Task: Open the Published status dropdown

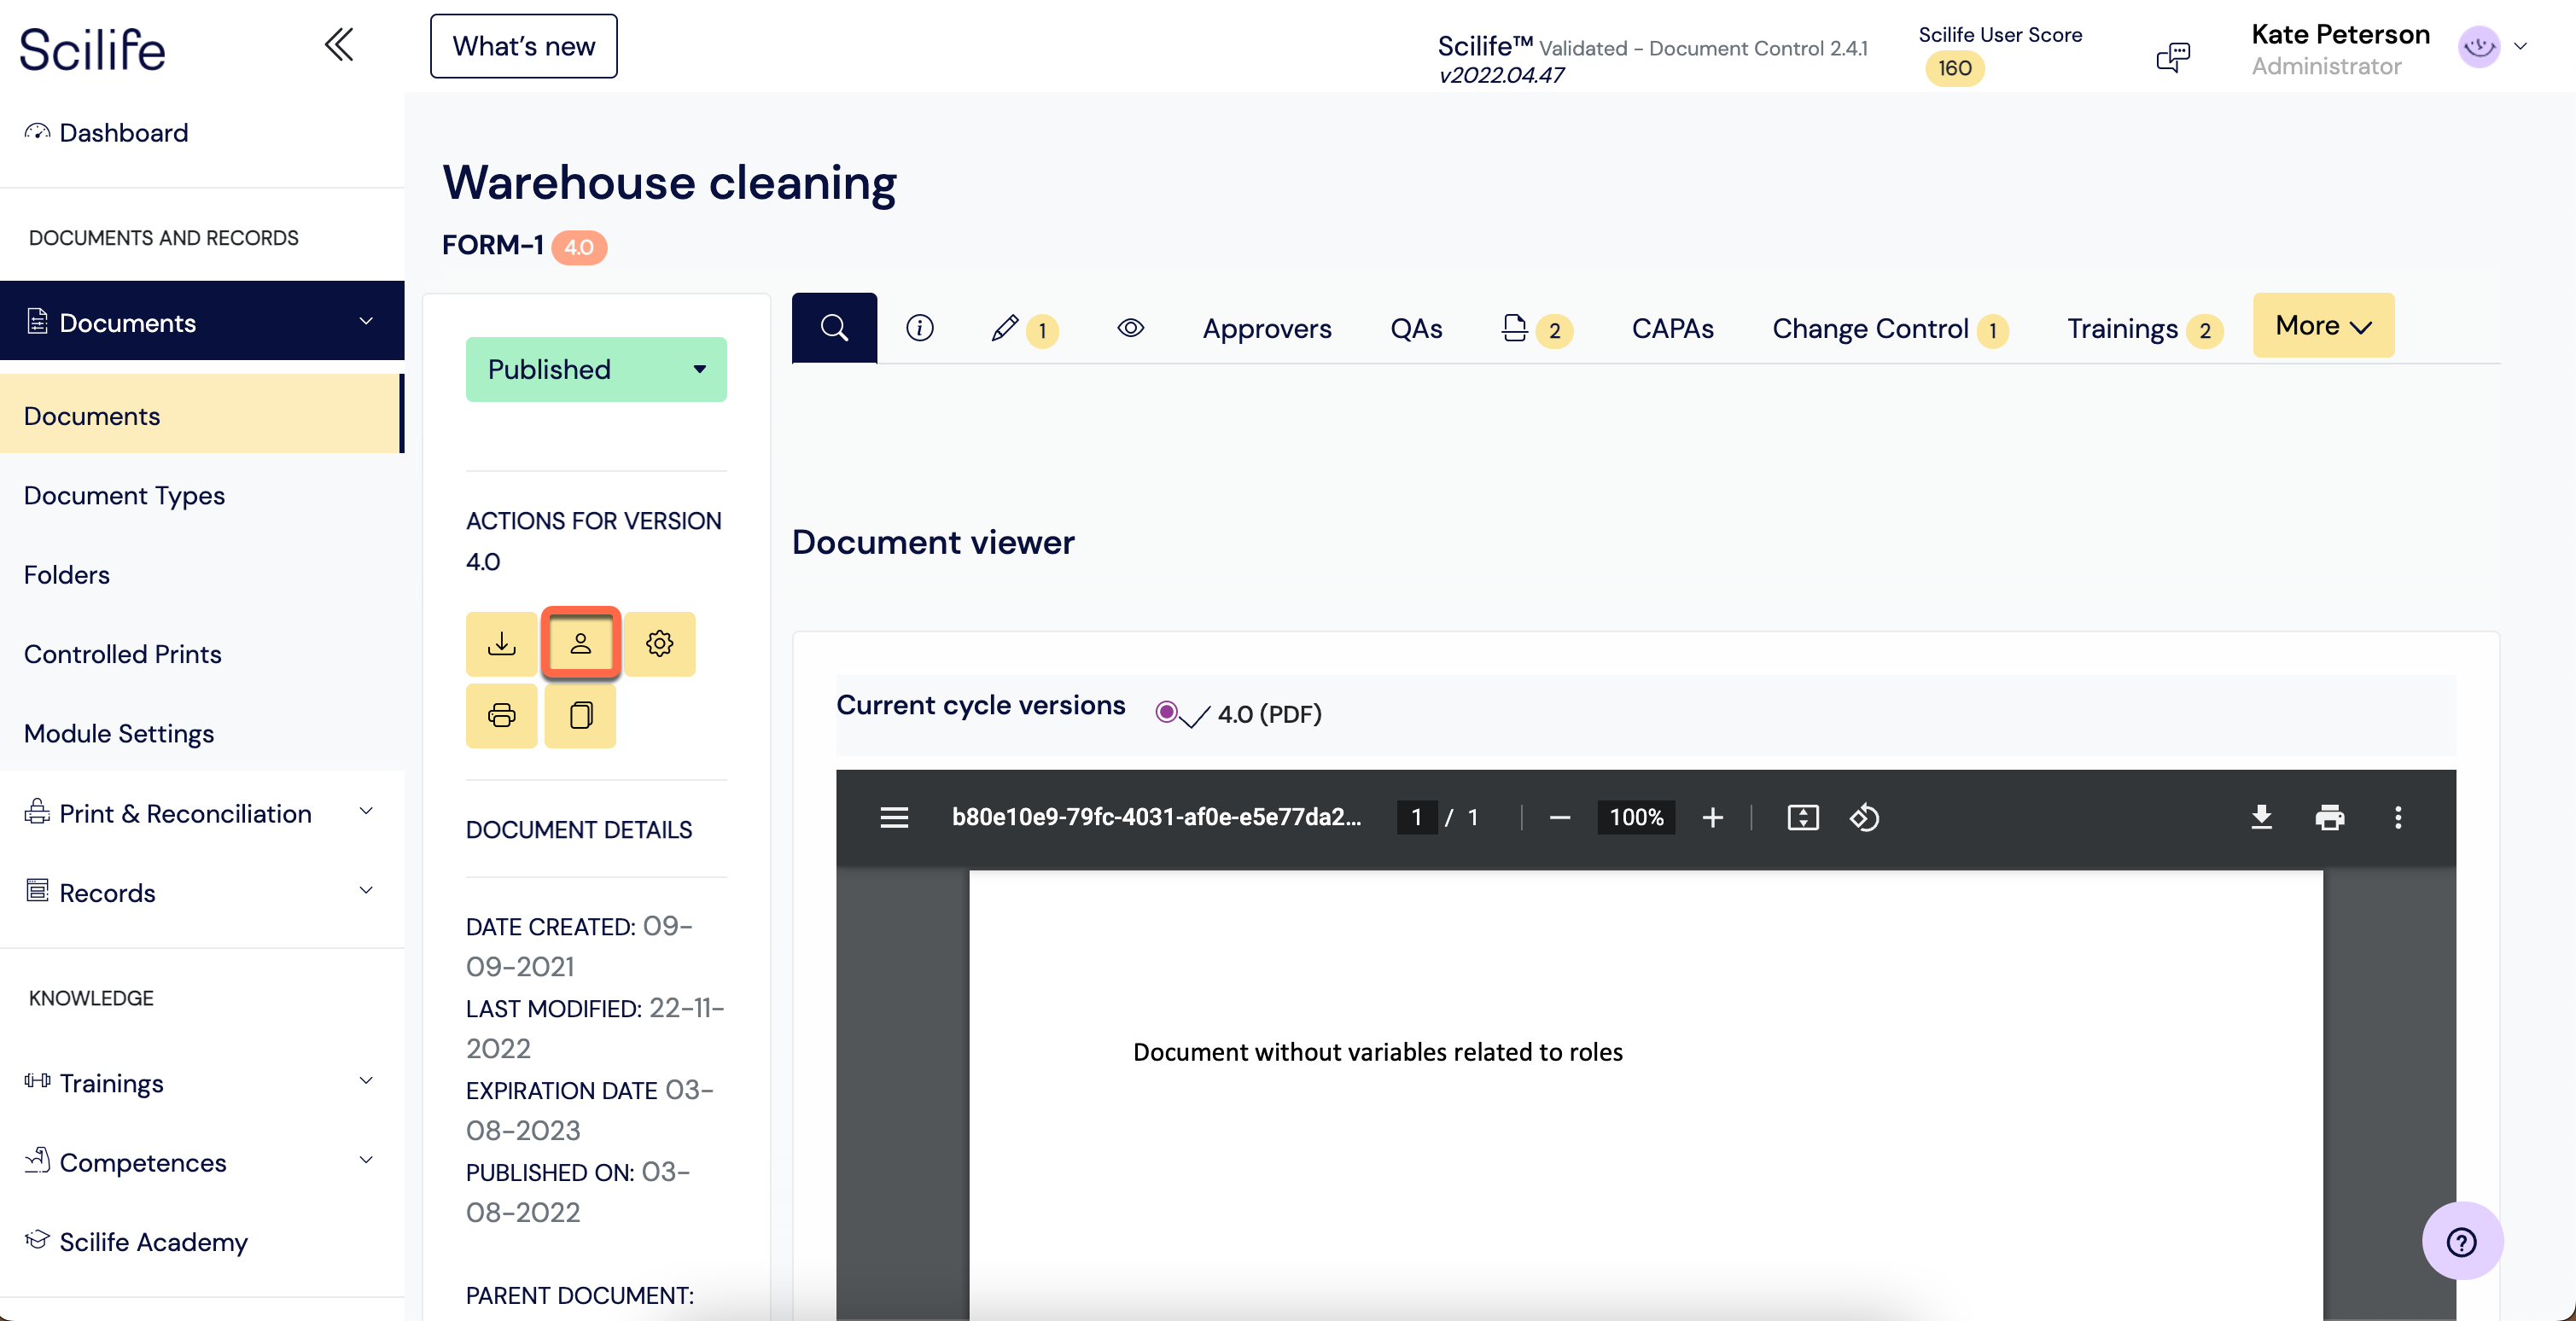Action: (x=596, y=369)
